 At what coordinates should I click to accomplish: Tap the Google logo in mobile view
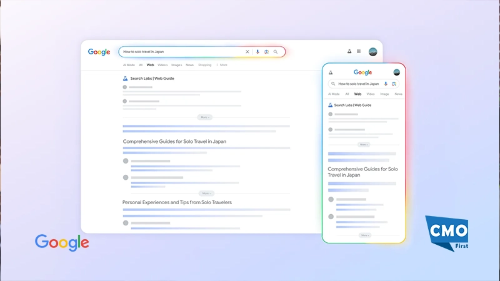point(363,72)
